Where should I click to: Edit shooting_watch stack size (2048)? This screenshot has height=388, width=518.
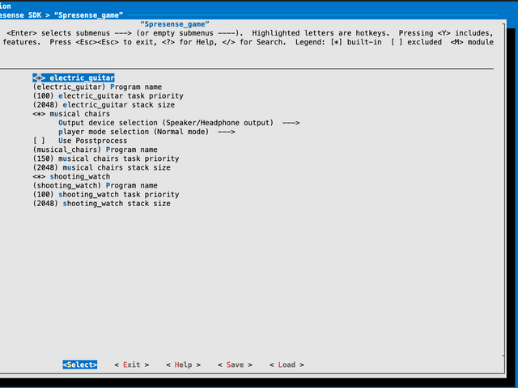point(101,204)
